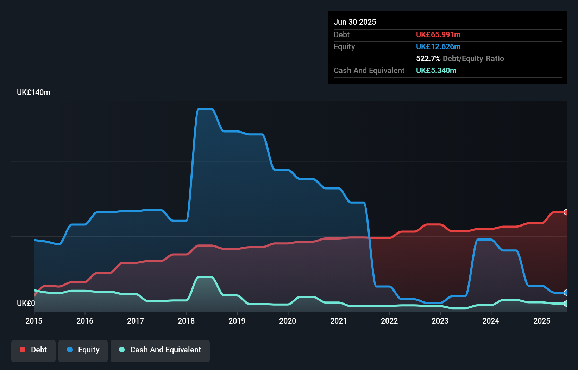Click the blue Equity legend dot icon
578x370 pixels.
click(x=69, y=350)
